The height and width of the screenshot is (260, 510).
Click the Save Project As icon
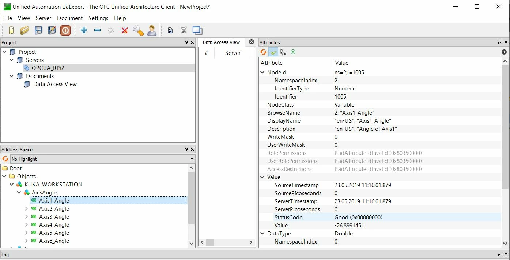[52, 30]
